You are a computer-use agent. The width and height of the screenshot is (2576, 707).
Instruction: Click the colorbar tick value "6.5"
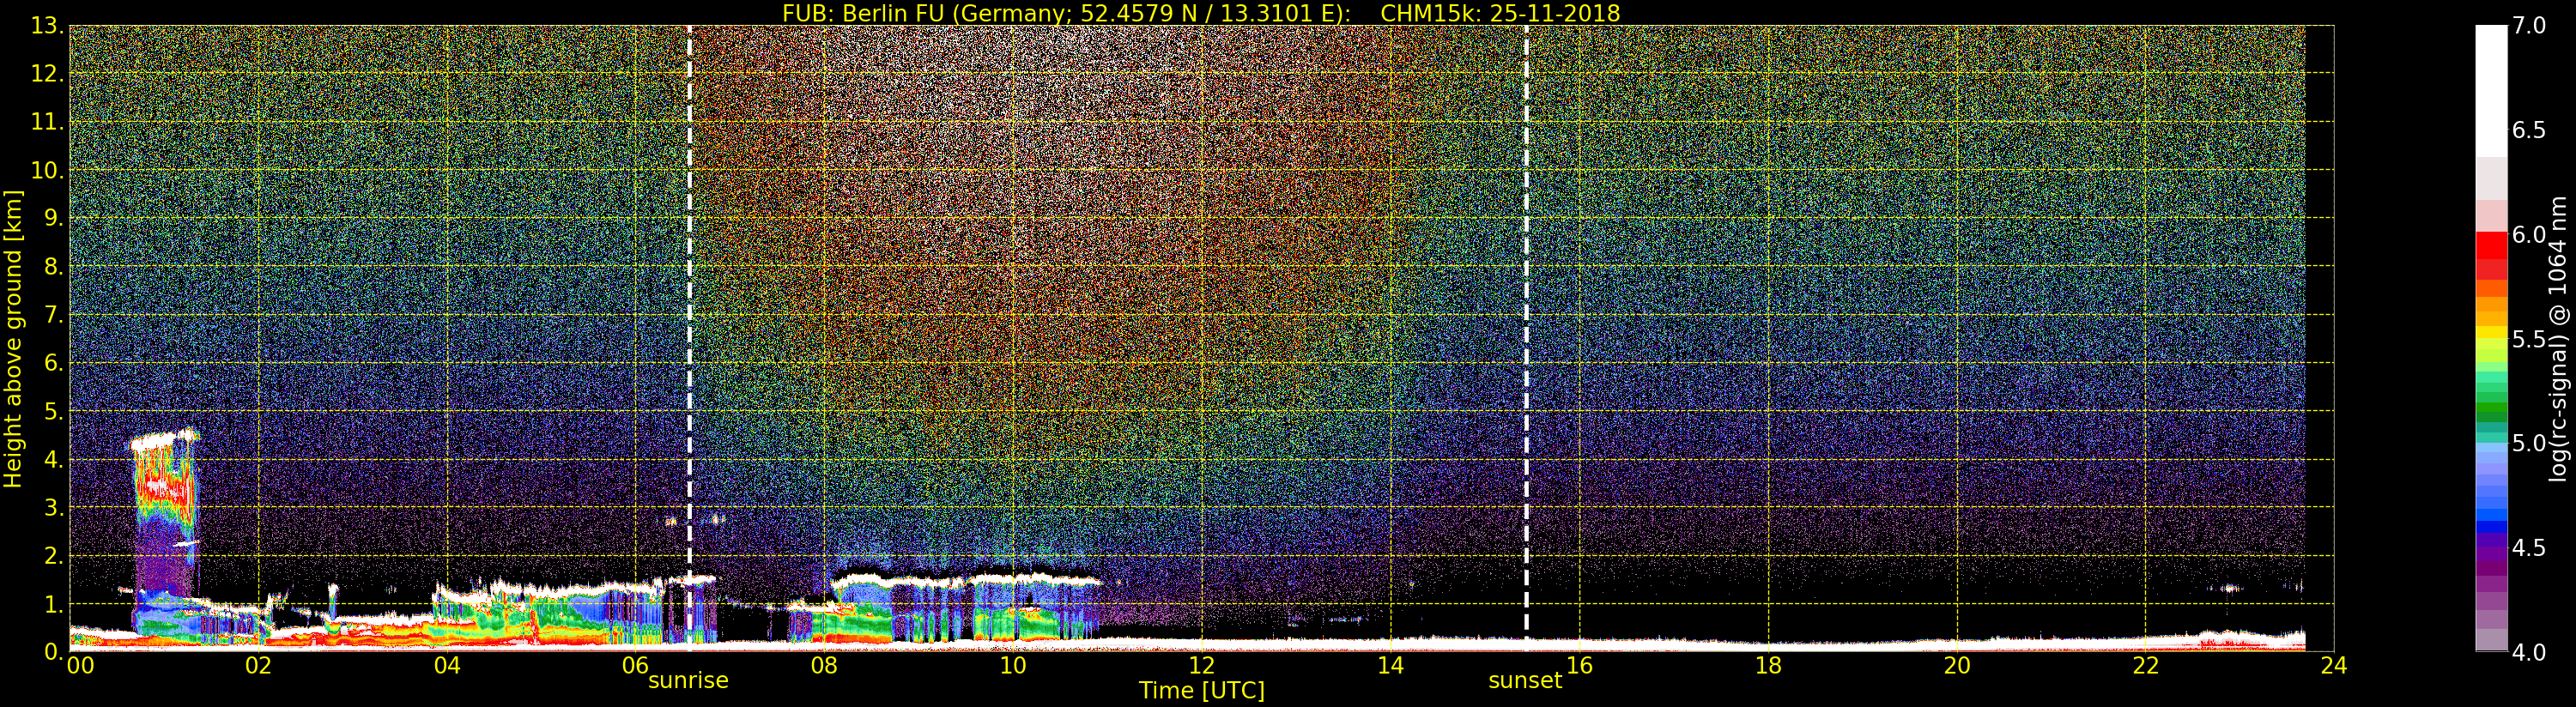tap(2530, 130)
